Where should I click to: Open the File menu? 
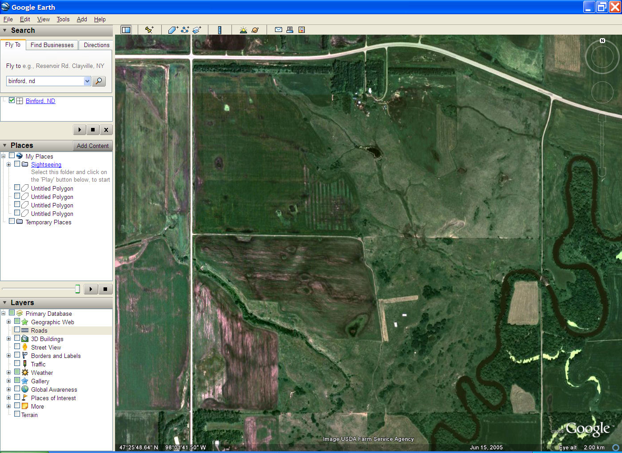[8, 19]
